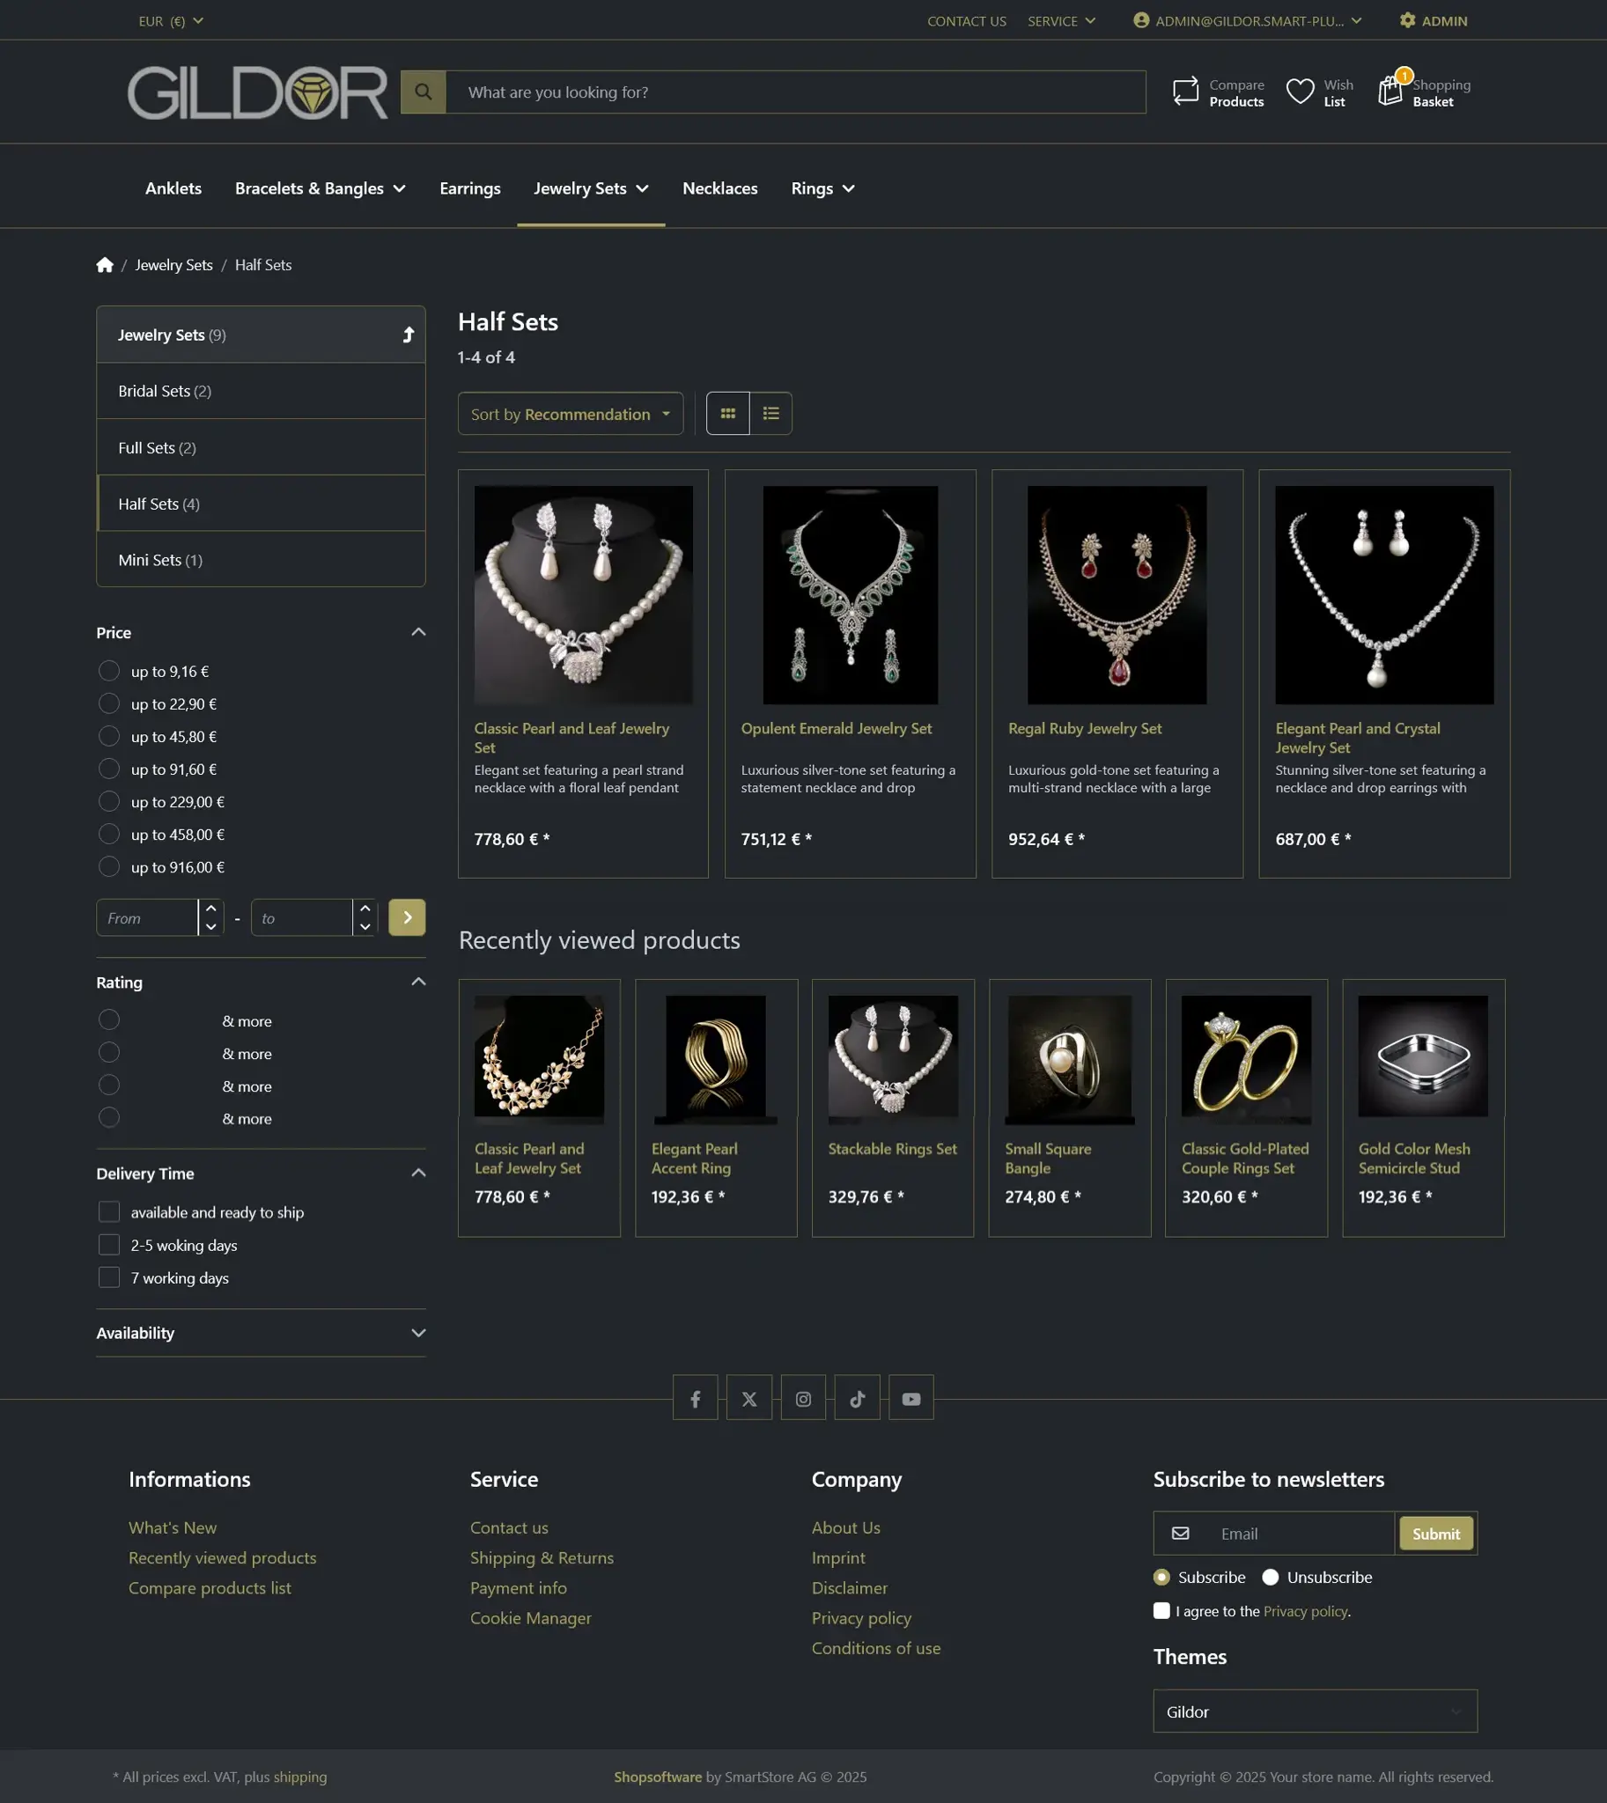This screenshot has height=1803, width=1607.
Task: Collapse the Delivery Time filter section
Action: click(x=418, y=1174)
